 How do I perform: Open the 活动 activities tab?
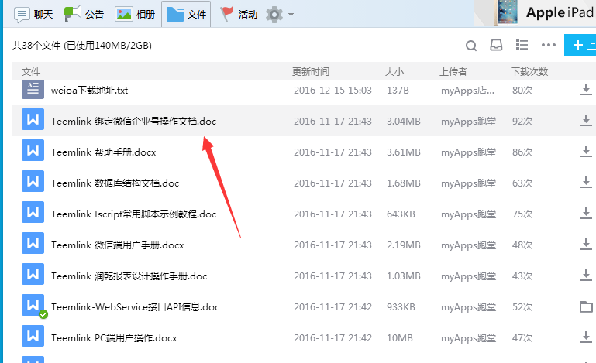click(x=239, y=15)
